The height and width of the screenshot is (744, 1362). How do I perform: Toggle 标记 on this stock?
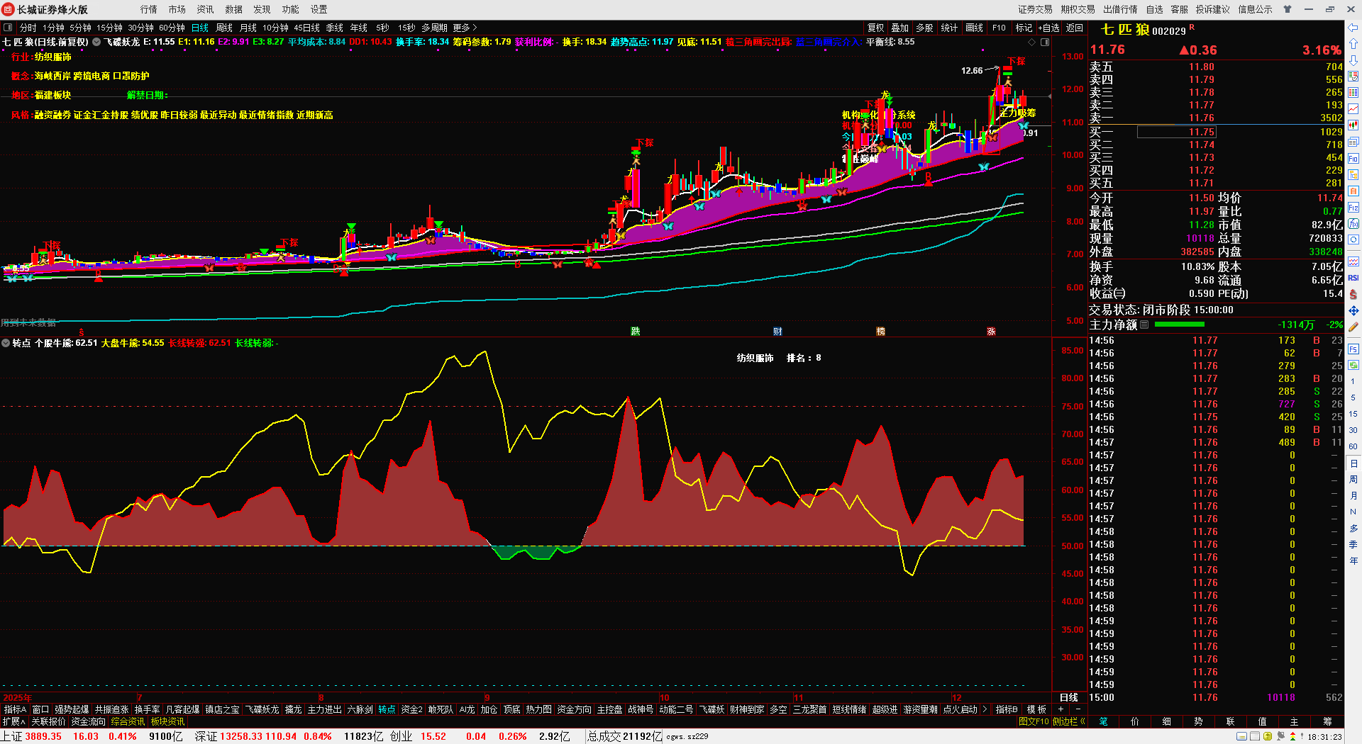(1024, 28)
